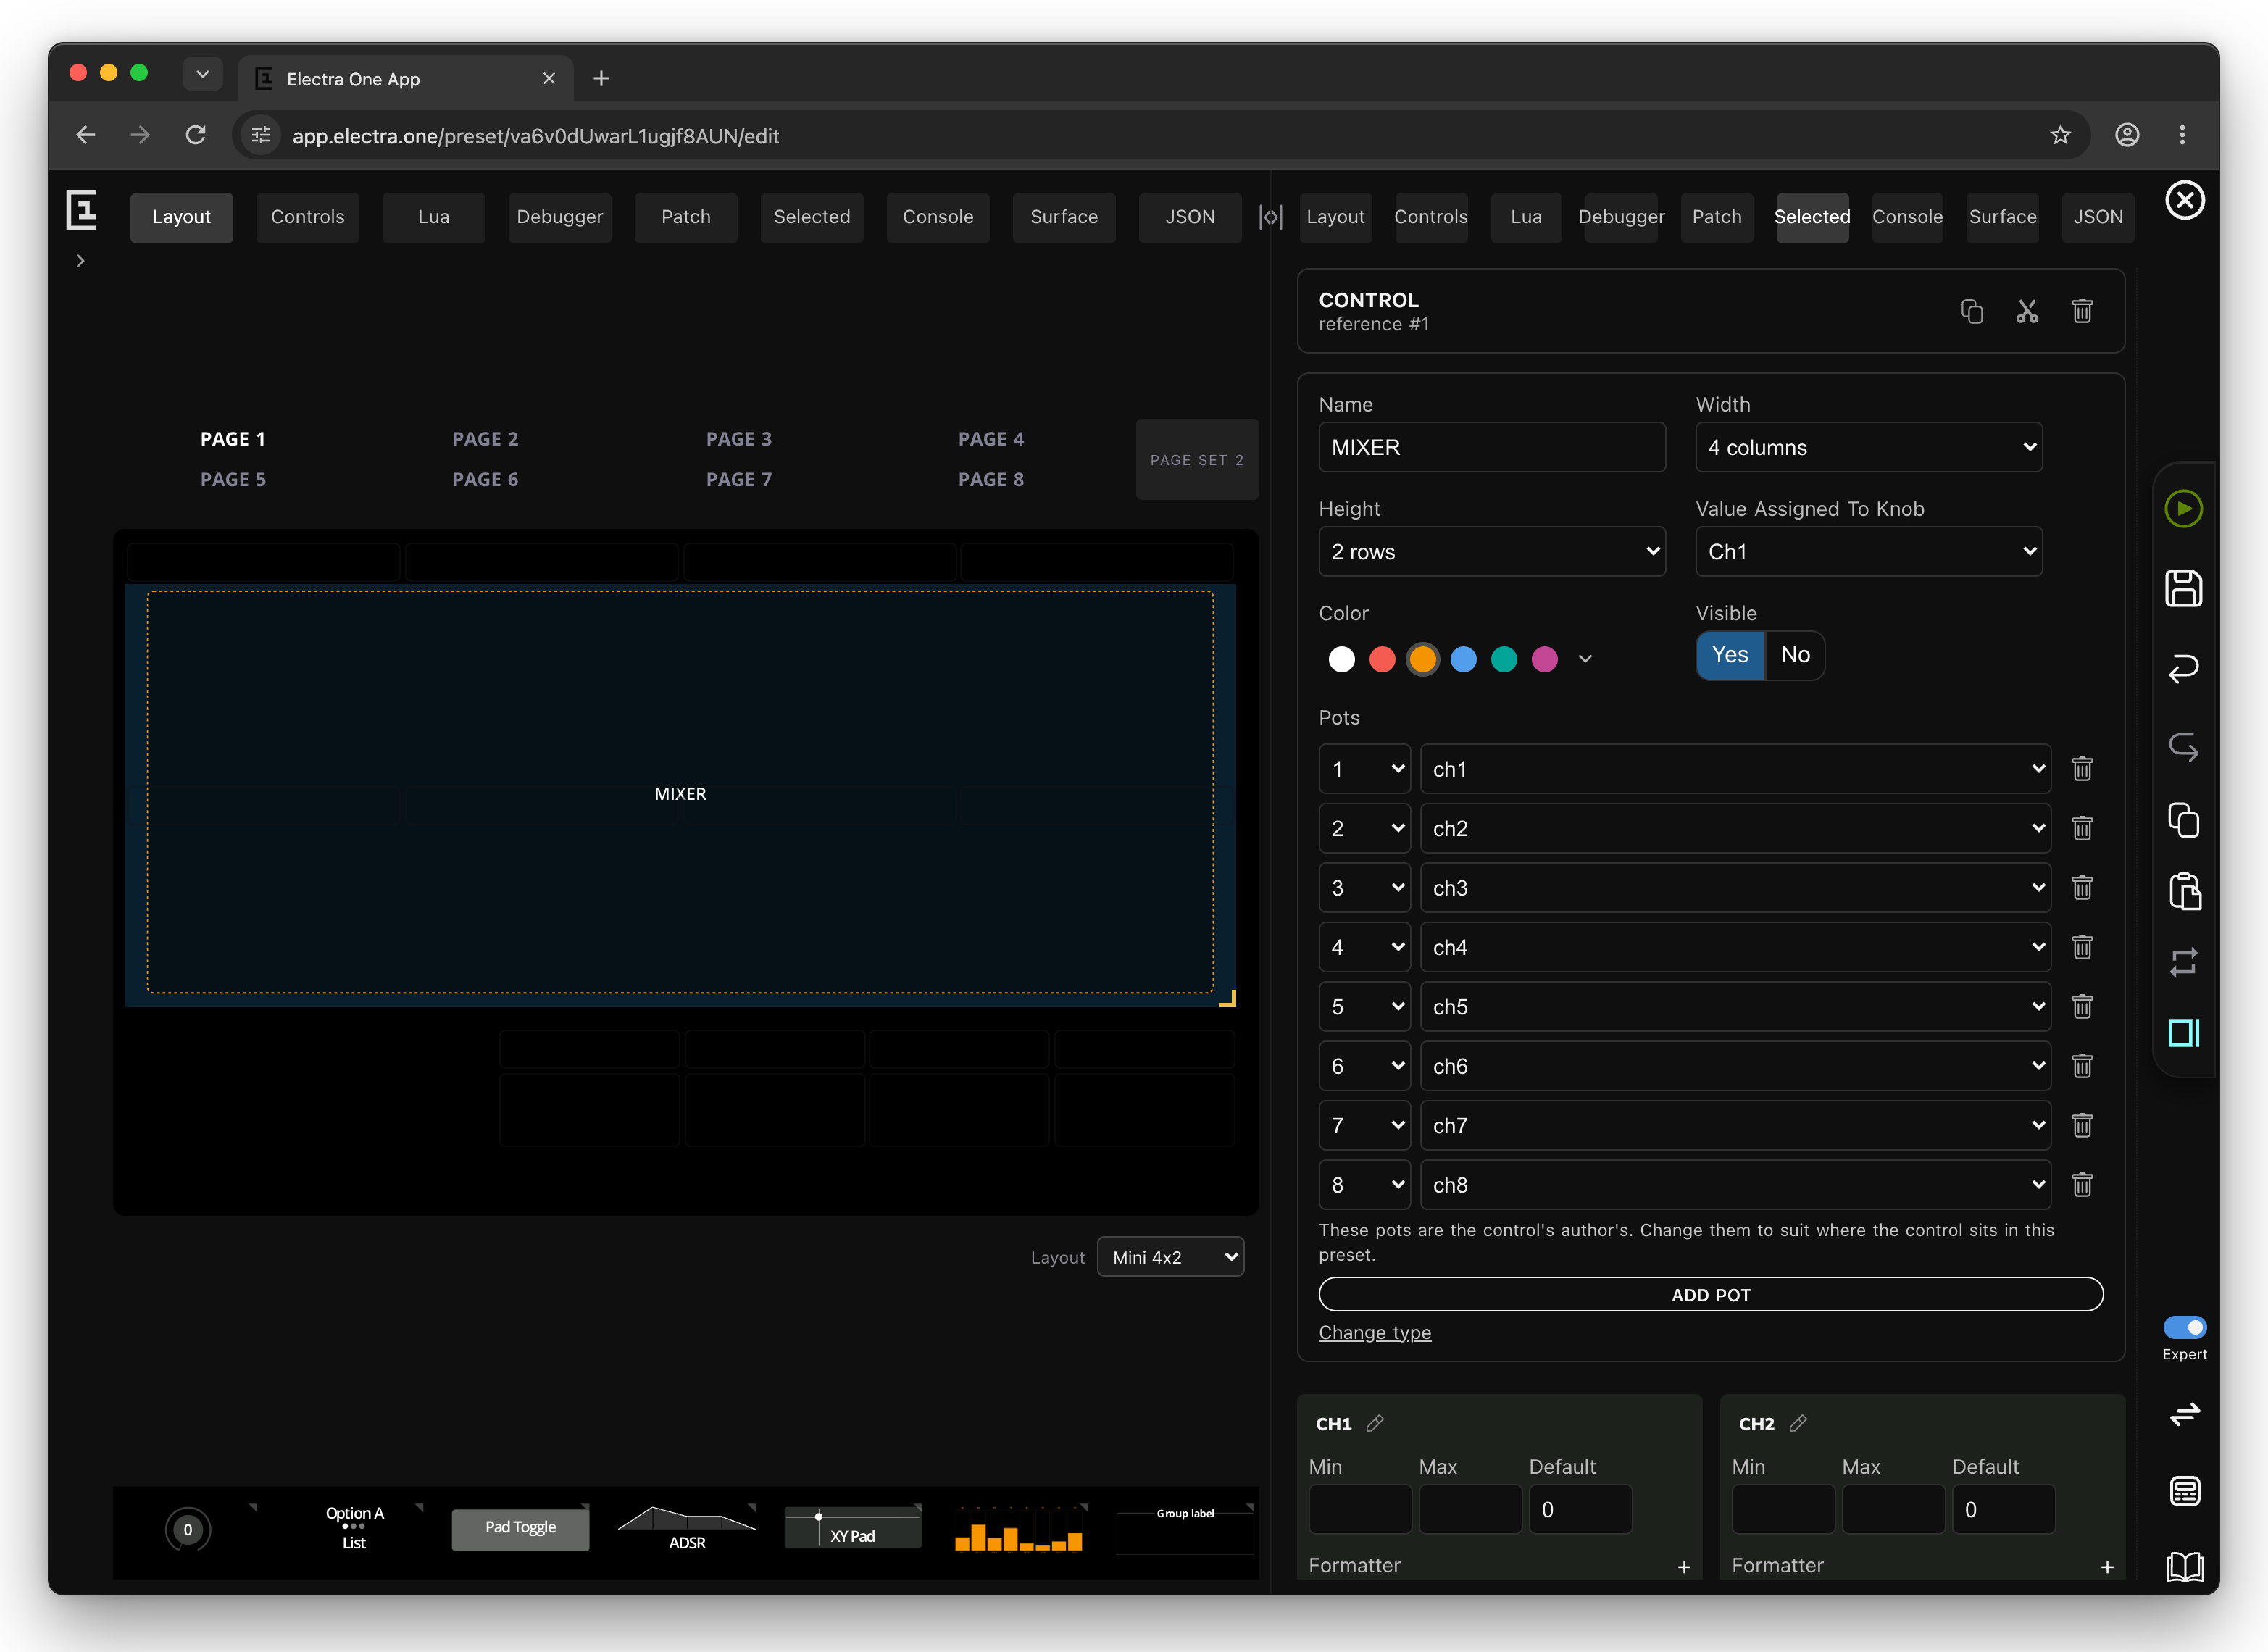This screenshot has width=2268, height=1652.
Task: Click the Change type link
Action: coord(1374,1332)
